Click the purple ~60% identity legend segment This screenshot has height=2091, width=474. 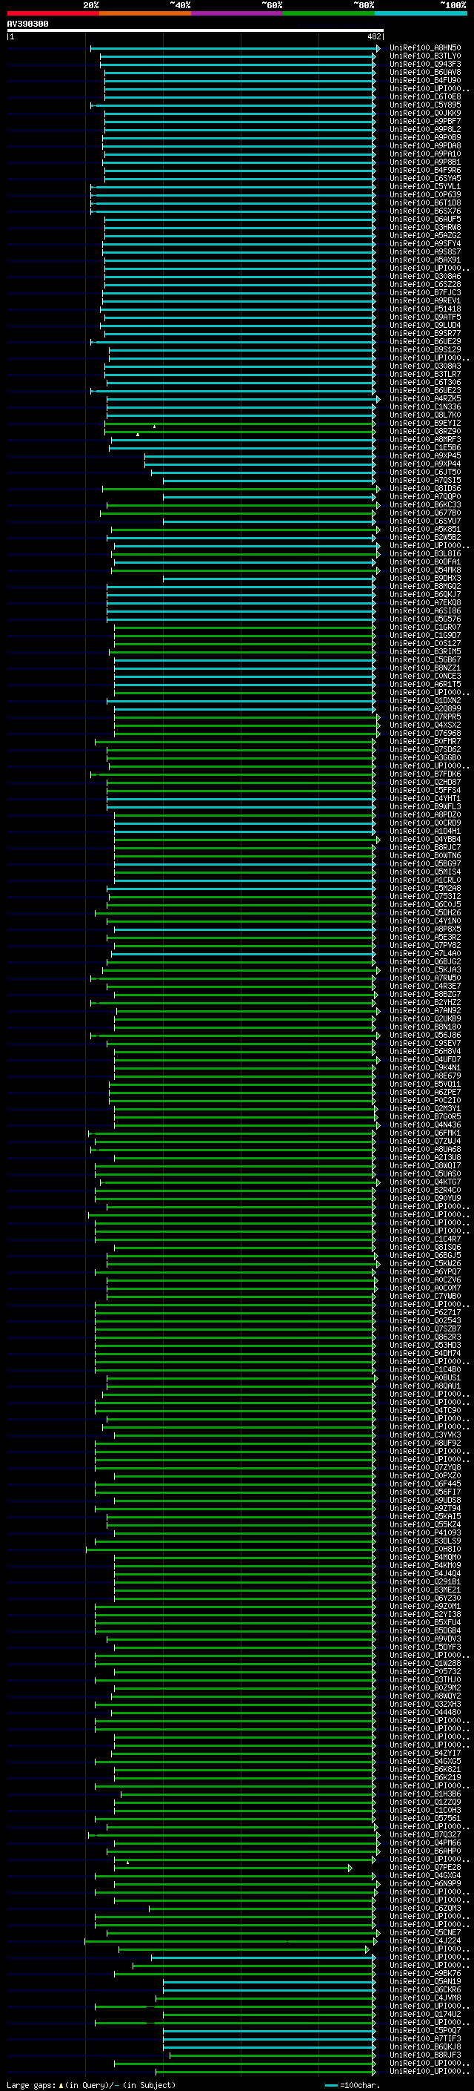[x=238, y=13]
